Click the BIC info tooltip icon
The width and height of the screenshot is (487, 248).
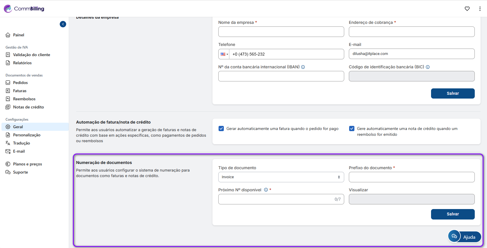point(428,67)
